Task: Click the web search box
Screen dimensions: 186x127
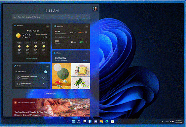Action: coord(51,17)
